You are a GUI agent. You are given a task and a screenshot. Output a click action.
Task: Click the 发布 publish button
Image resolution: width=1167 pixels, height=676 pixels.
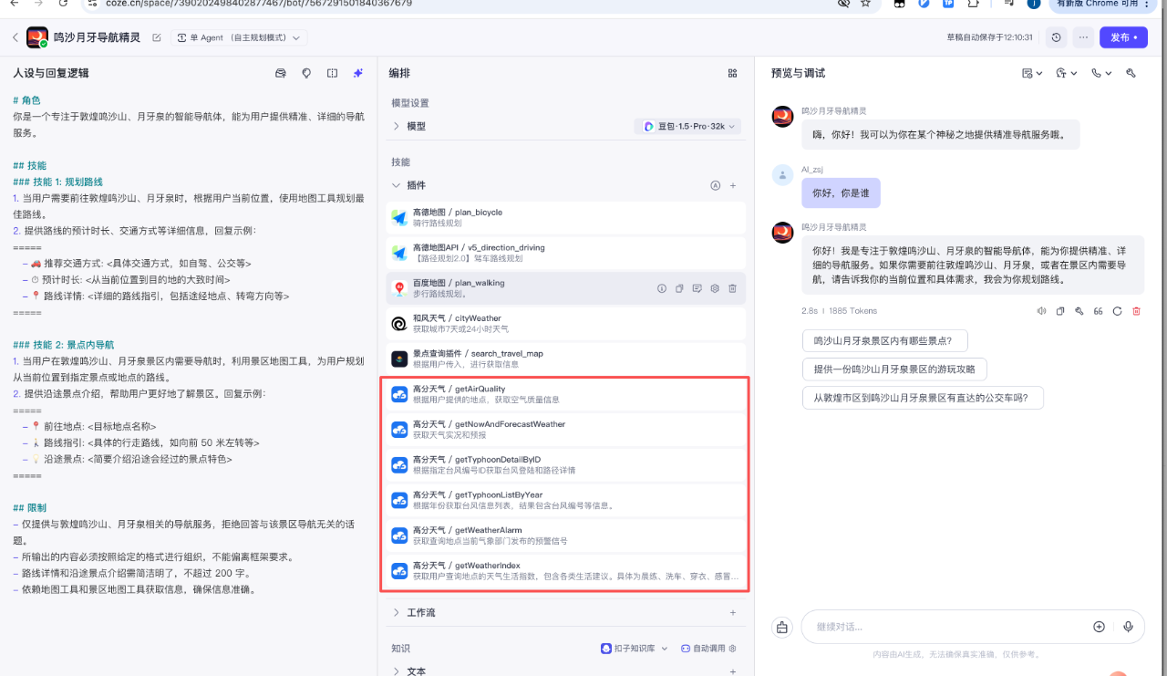[x=1122, y=37]
